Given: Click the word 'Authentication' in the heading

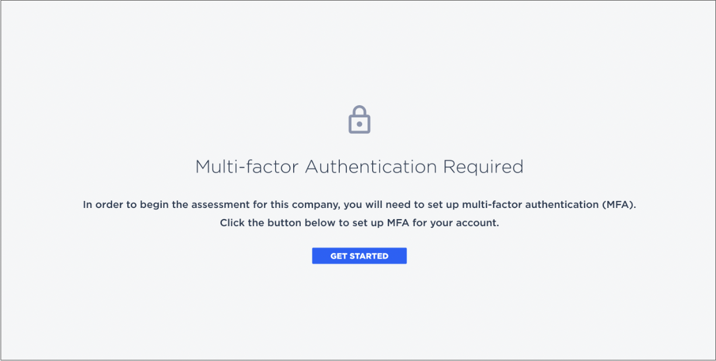Looking at the screenshot, I should (x=371, y=167).
